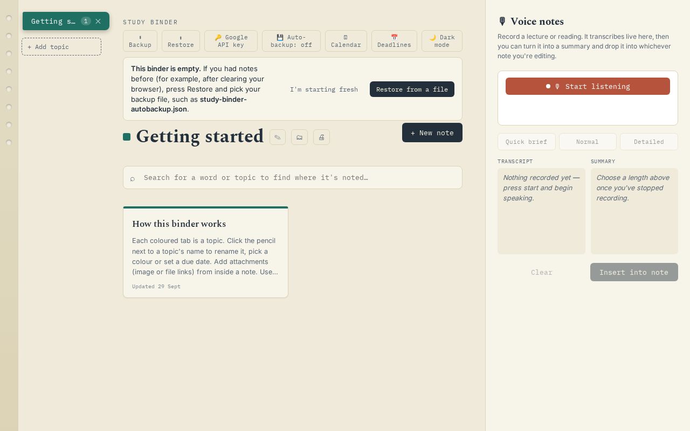Toggle Auto-backup on
The image size is (690, 431).
(291, 41)
